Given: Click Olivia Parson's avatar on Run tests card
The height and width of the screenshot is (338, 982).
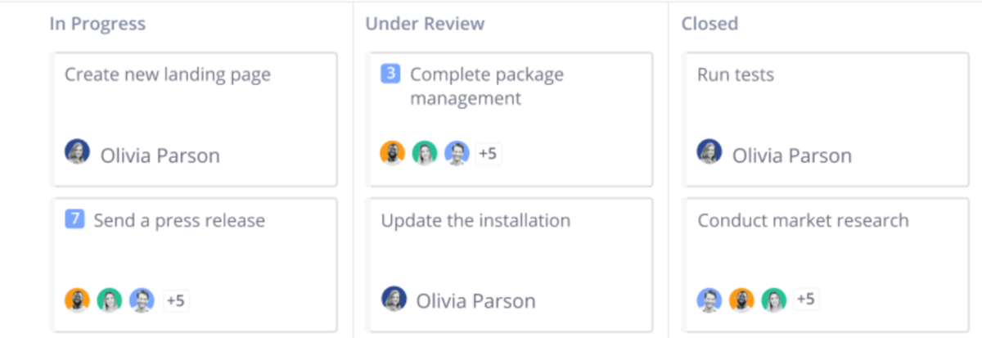Looking at the screenshot, I should [x=709, y=152].
